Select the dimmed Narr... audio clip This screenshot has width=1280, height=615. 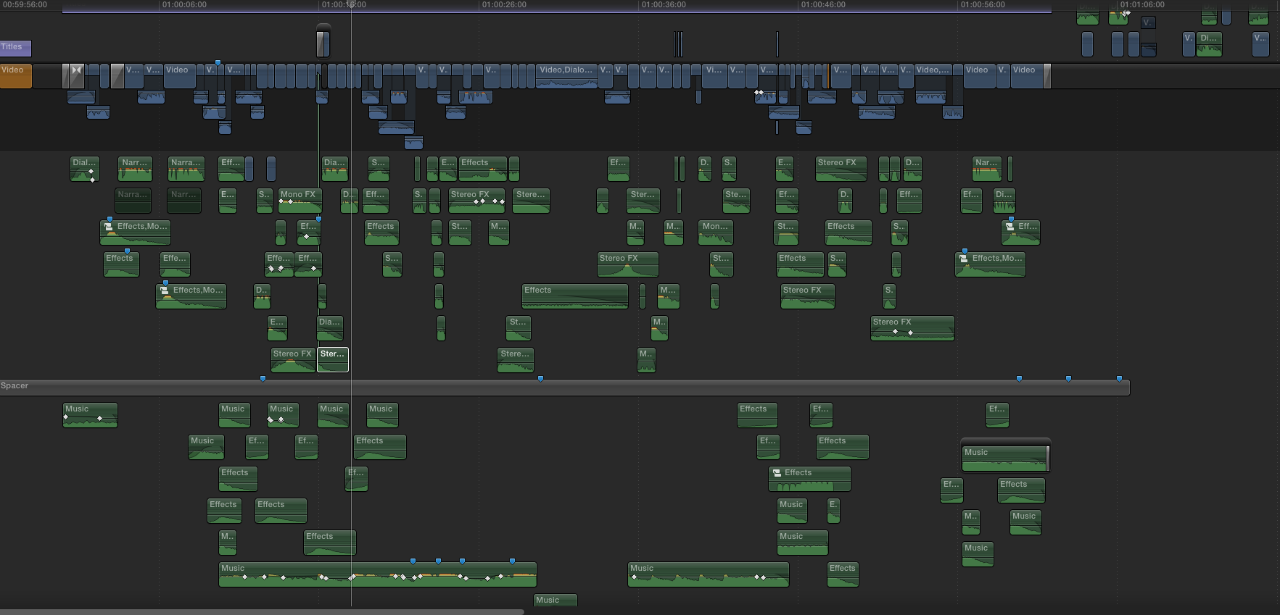click(x=184, y=201)
